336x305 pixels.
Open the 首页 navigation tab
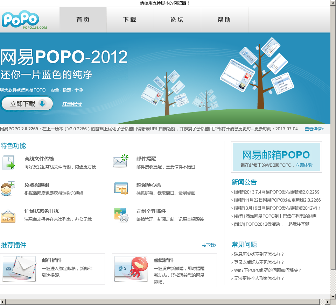click(x=83, y=20)
